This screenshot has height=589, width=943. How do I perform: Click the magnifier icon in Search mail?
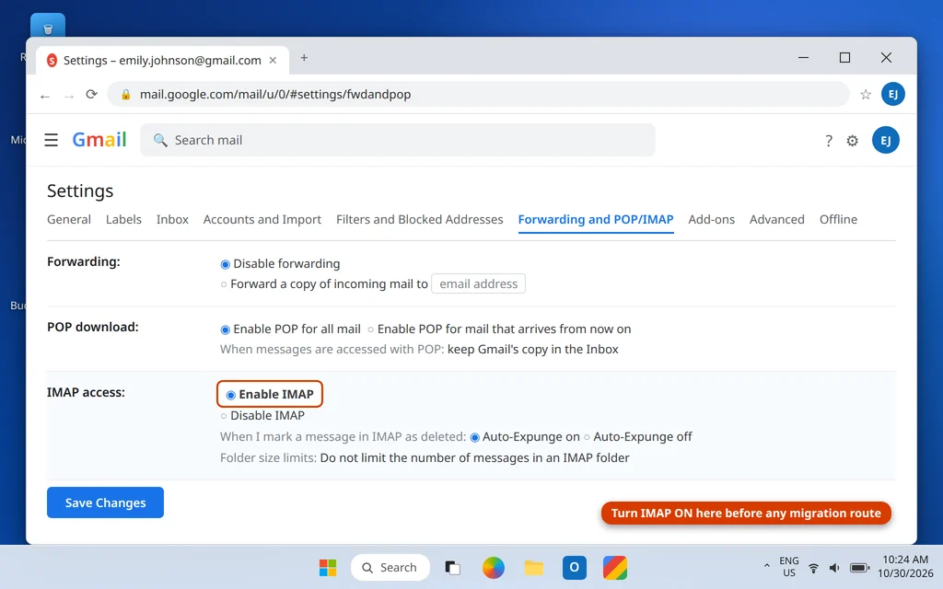(160, 140)
